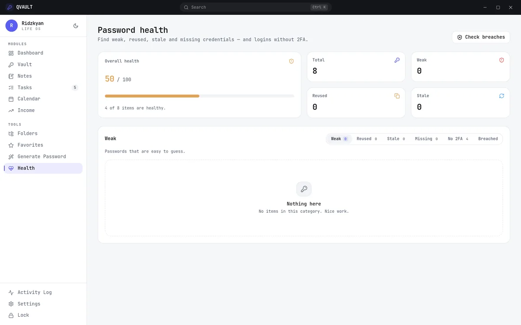Click the Check breaches button
The image size is (521, 325).
481,37
